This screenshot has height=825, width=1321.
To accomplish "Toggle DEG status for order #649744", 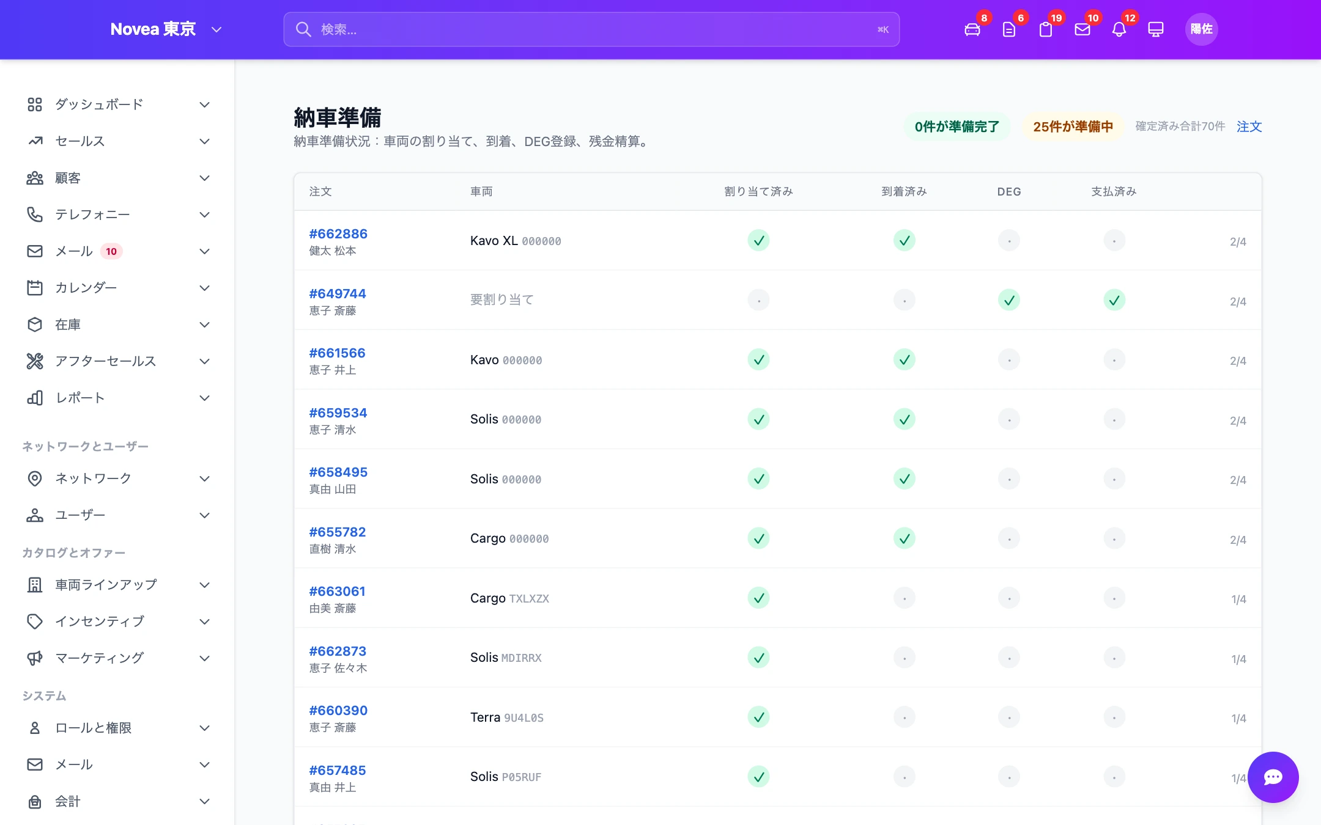I will 1009,300.
